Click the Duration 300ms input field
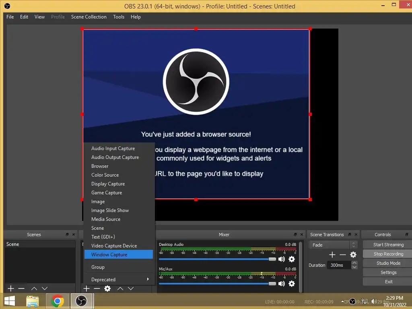Viewport: 412px width, 309px height. coord(339,265)
